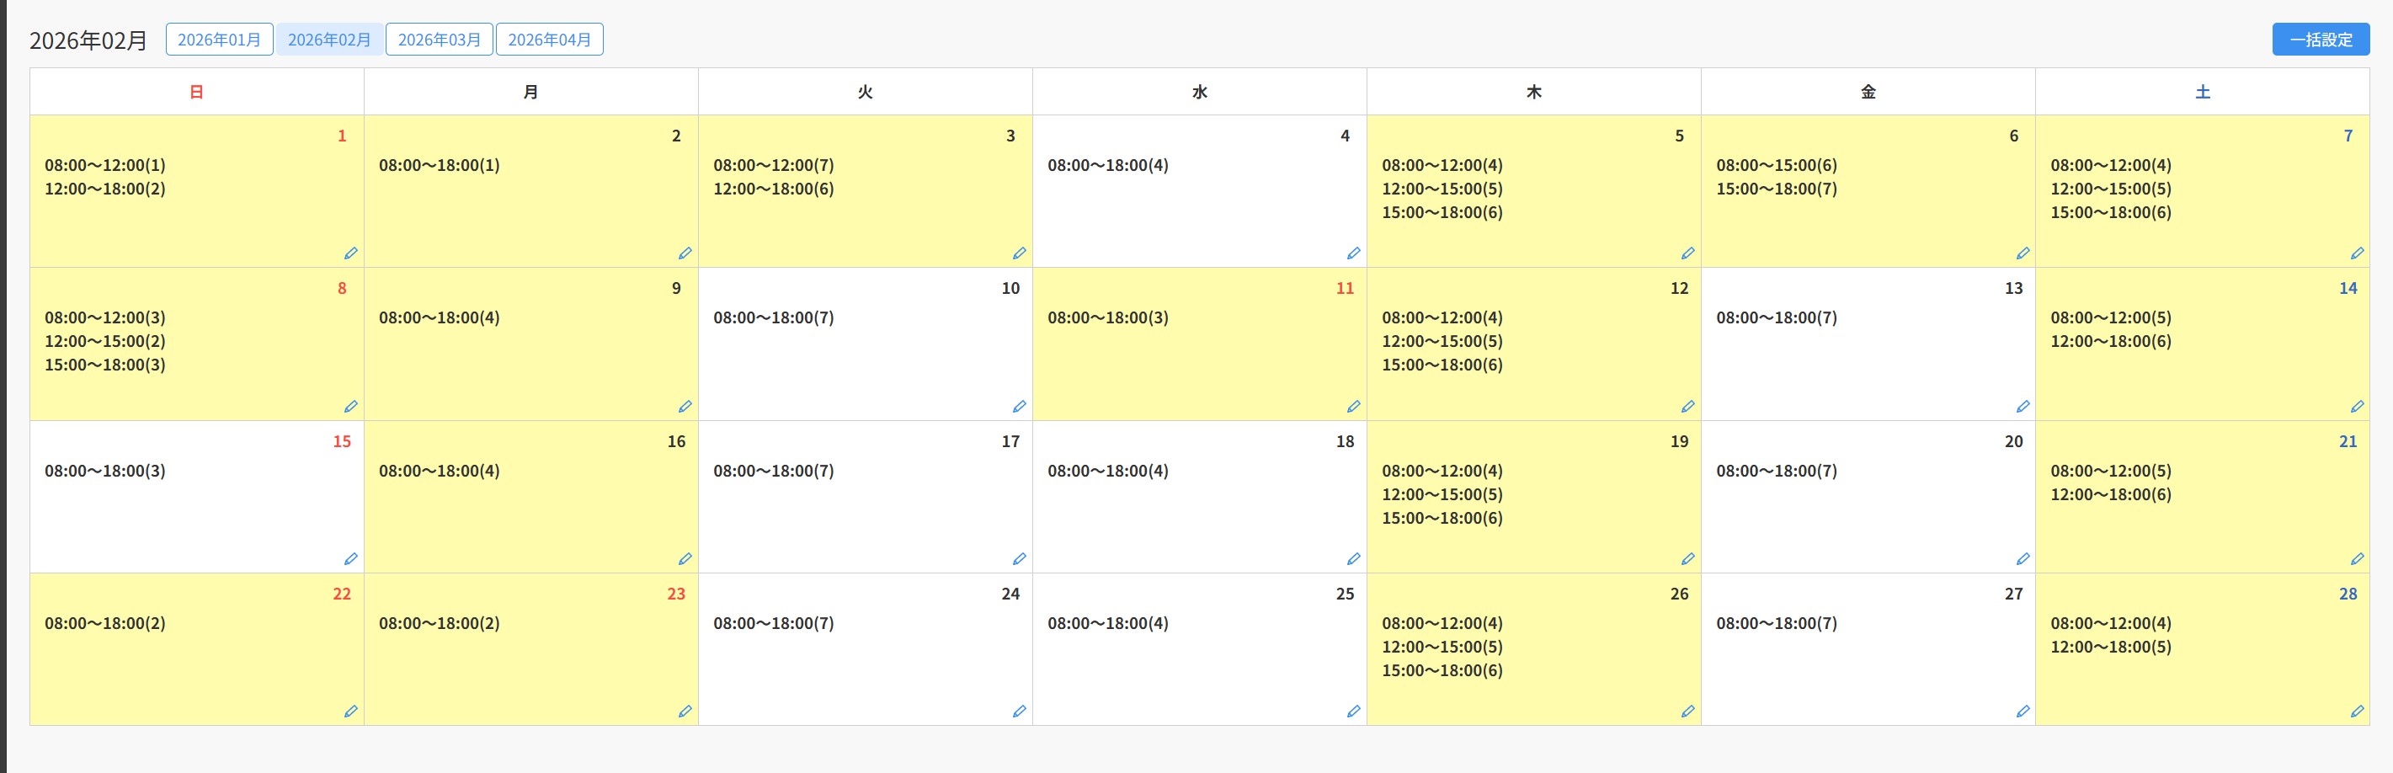2393x773 pixels.
Task: Click the edit icon on February 19
Action: coord(1688,559)
